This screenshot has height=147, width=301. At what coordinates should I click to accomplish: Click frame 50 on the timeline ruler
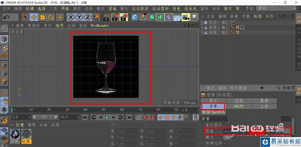pyautogui.click(x=104, y=110)
